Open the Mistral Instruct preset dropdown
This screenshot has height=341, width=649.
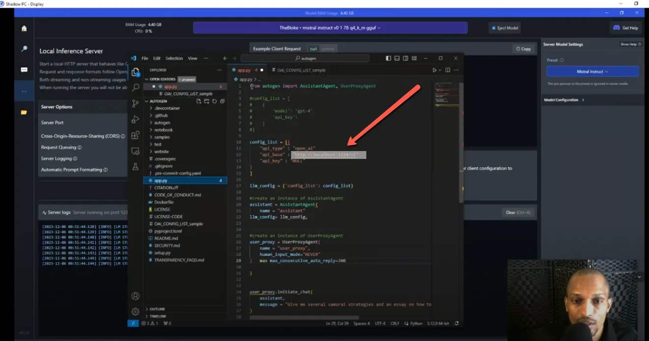pyautogui.click(x=592, y=71)
